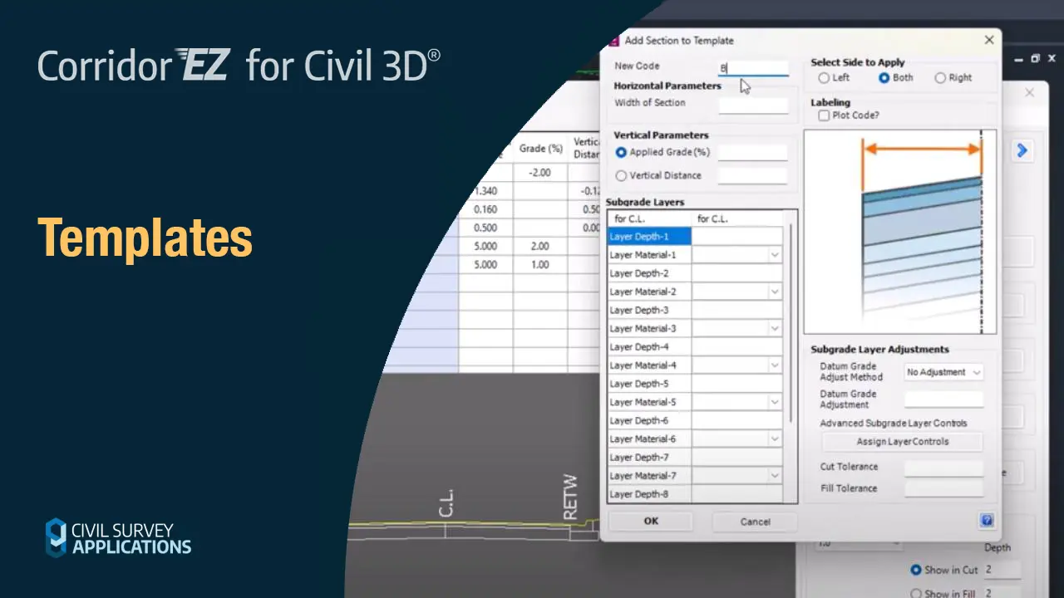Open the Layer Material-6 dropdown
This screenshot has height=598, width=1064.
tap(775, 439)
